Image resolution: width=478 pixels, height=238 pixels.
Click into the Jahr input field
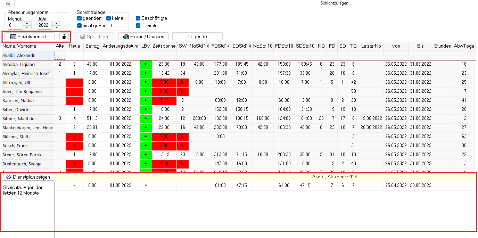point(44,25)
